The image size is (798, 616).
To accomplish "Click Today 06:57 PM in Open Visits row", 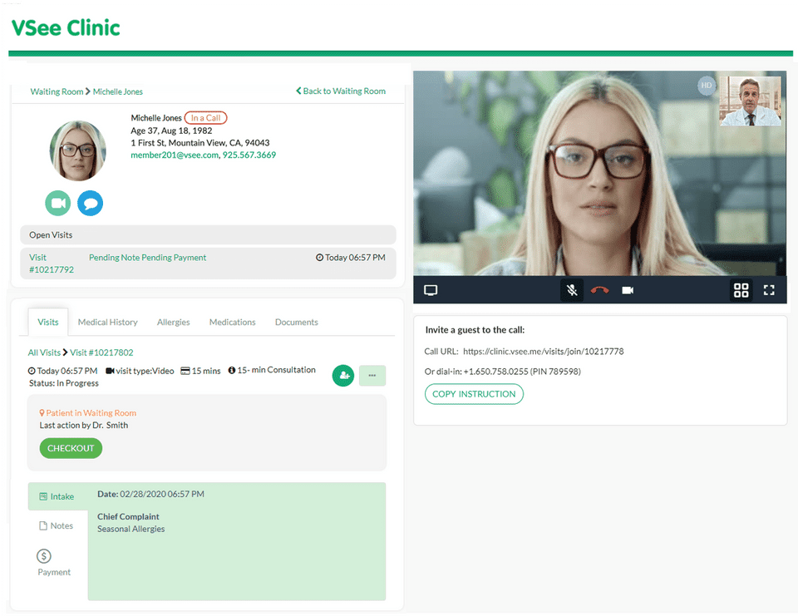I will click(x=350, y=258).
